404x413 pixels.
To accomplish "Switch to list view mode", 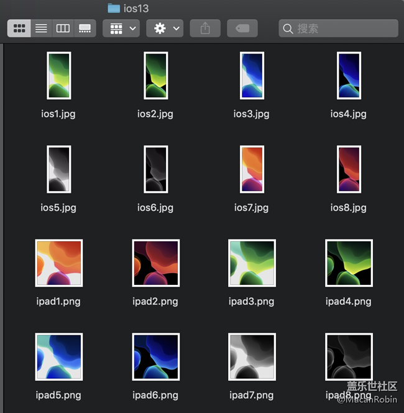I will click(41, 29).
